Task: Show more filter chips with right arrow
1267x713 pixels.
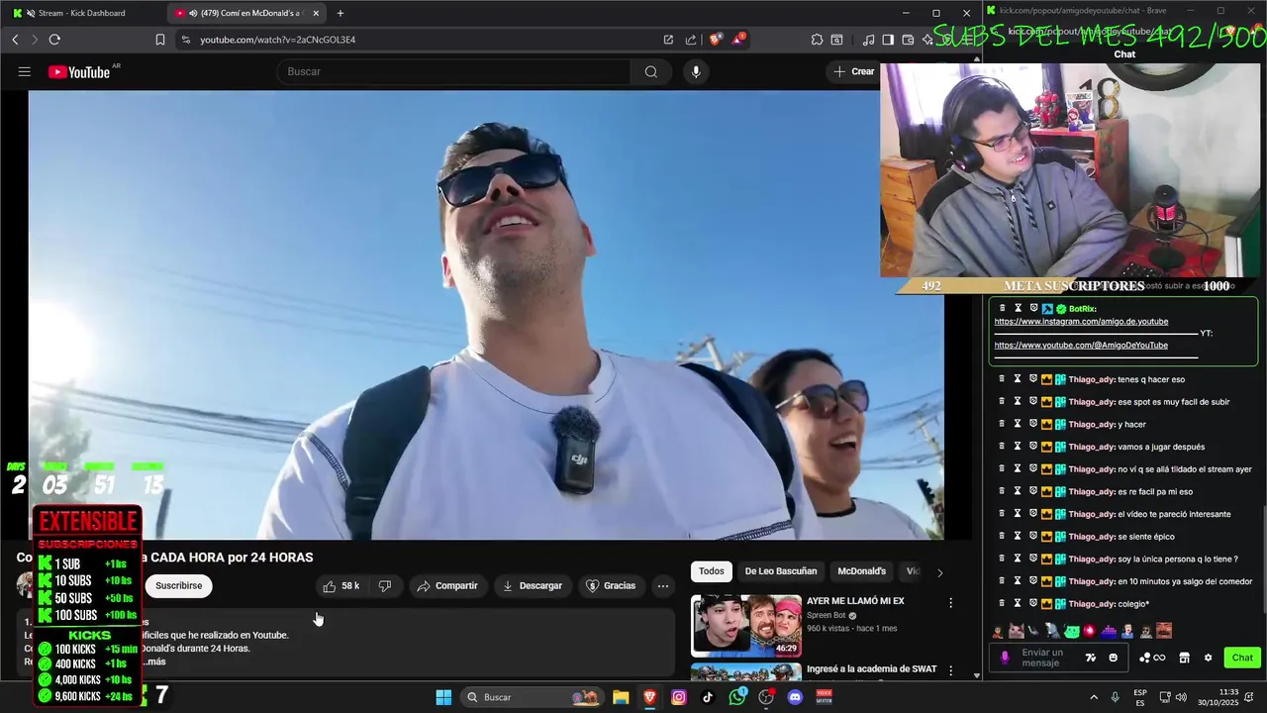Action: tap(939, 572)
